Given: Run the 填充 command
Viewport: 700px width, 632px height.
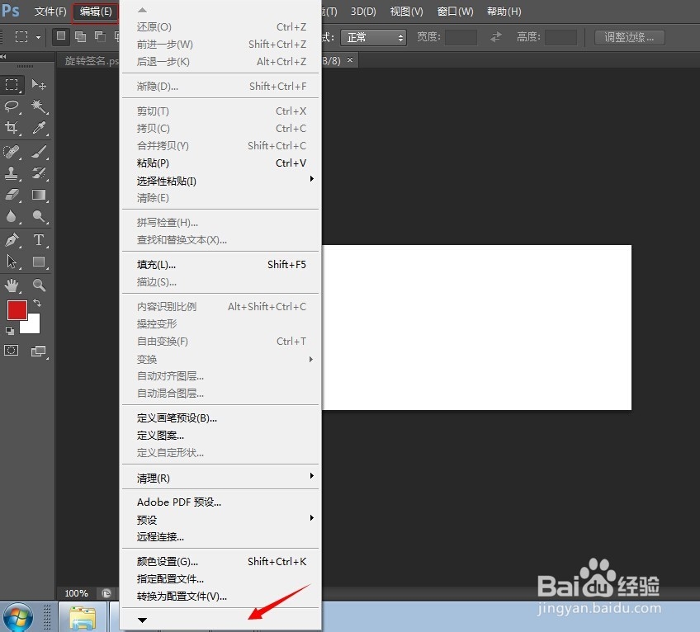Looking at the screenshot, I should pyautogui.click(x=157, y=264).
